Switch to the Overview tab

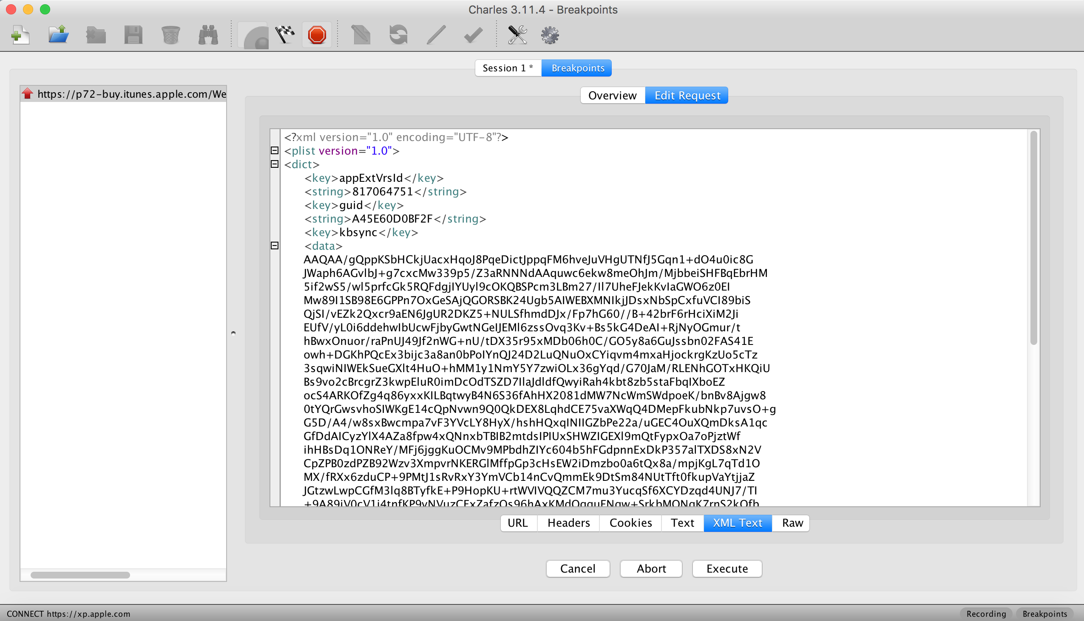pos(612,96)
